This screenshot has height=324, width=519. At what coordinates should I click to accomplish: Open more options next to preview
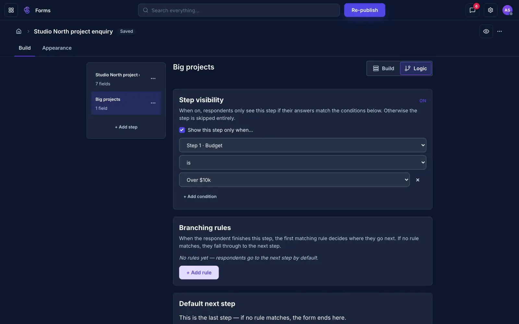click(x=500, y=31)
